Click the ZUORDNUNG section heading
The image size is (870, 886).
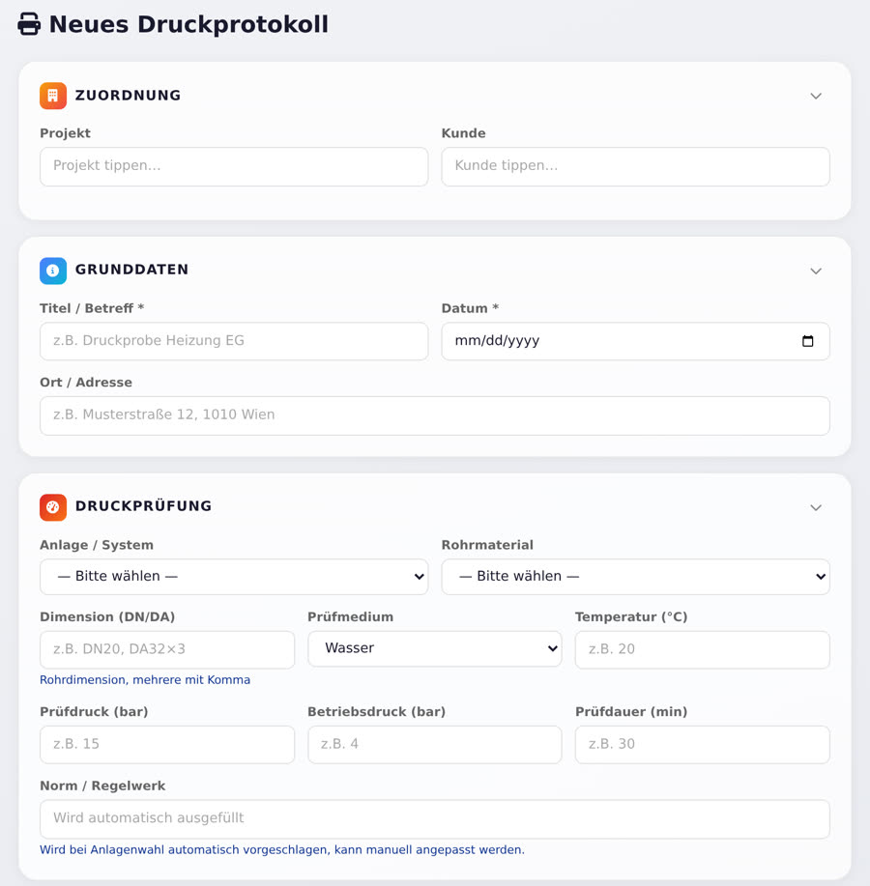tap(129, 96)
